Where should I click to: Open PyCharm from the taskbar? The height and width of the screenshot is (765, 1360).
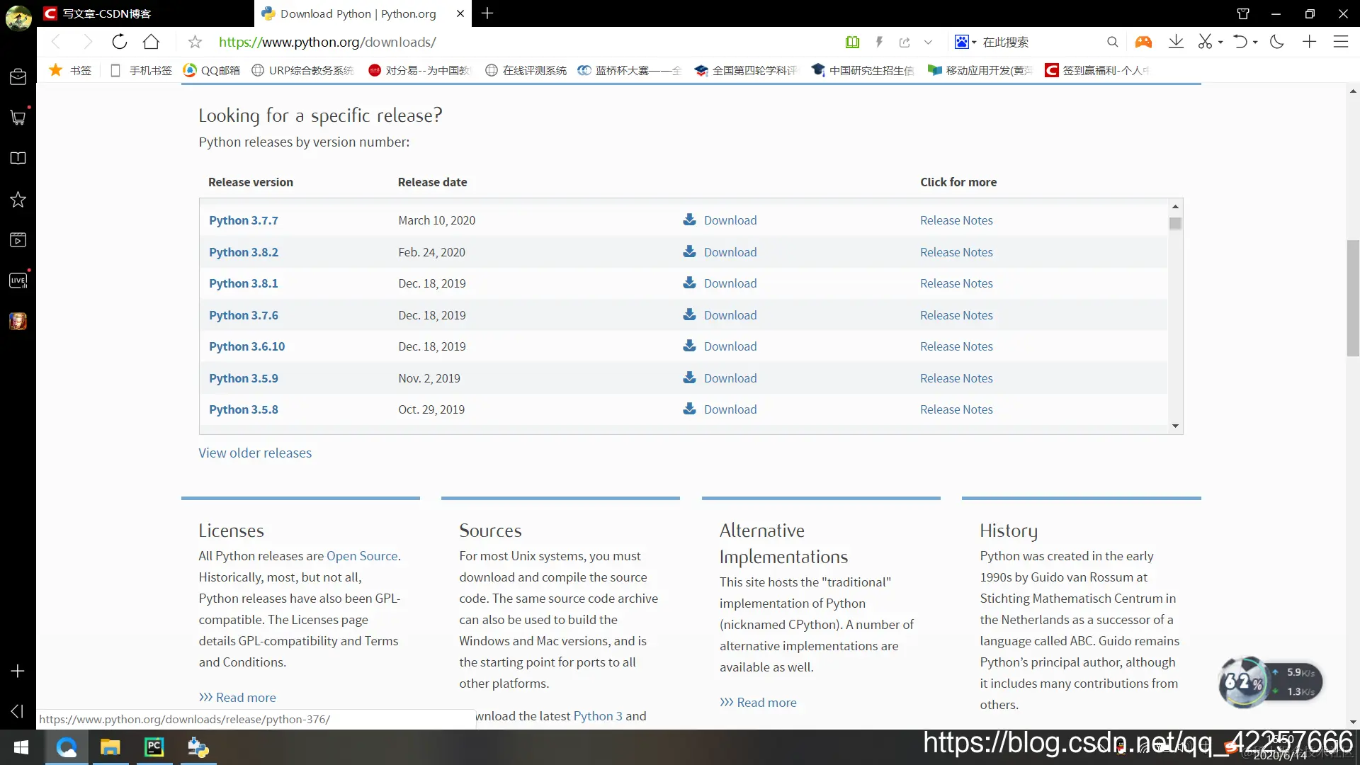click(x=154, y=747)
